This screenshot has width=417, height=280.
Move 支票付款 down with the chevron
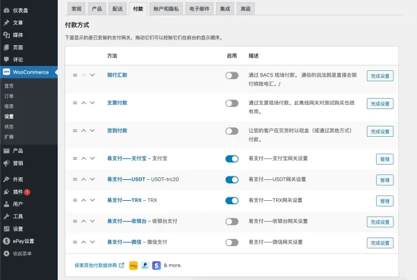pyautogui.click(x=92, y=103)
